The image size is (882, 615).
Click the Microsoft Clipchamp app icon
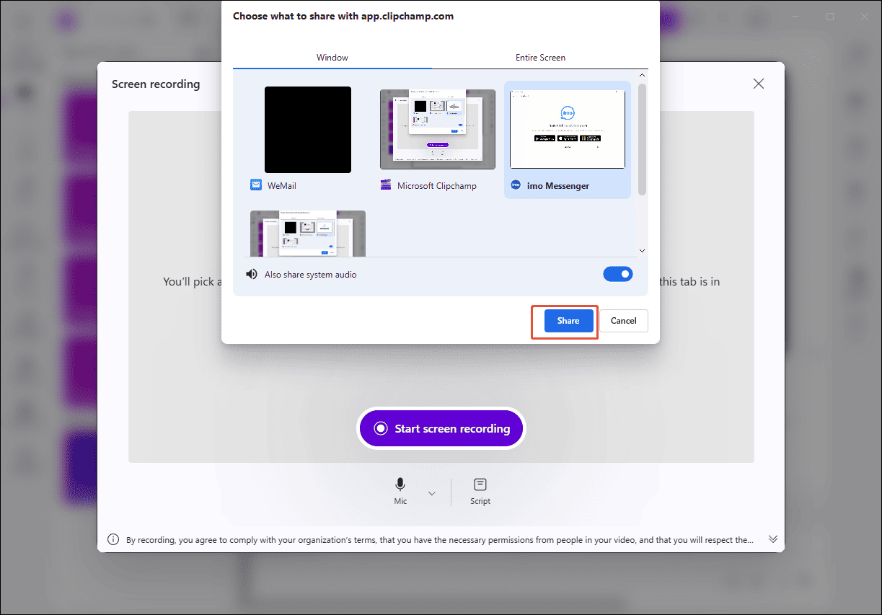pos(385,185)
